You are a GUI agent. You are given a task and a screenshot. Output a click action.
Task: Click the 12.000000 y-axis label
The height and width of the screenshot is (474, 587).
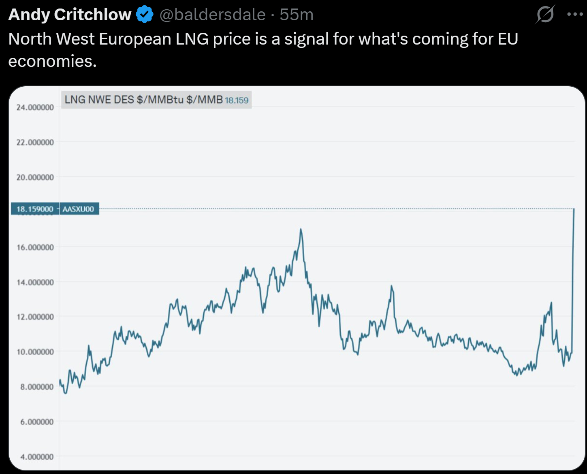click(35, 317)
